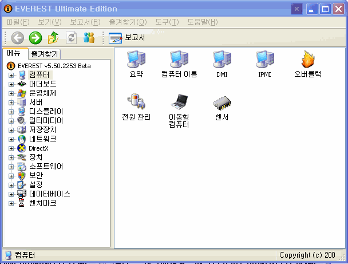
Task: Expand the 컴퓨터 tree node
Action: (x=11, y=75)
